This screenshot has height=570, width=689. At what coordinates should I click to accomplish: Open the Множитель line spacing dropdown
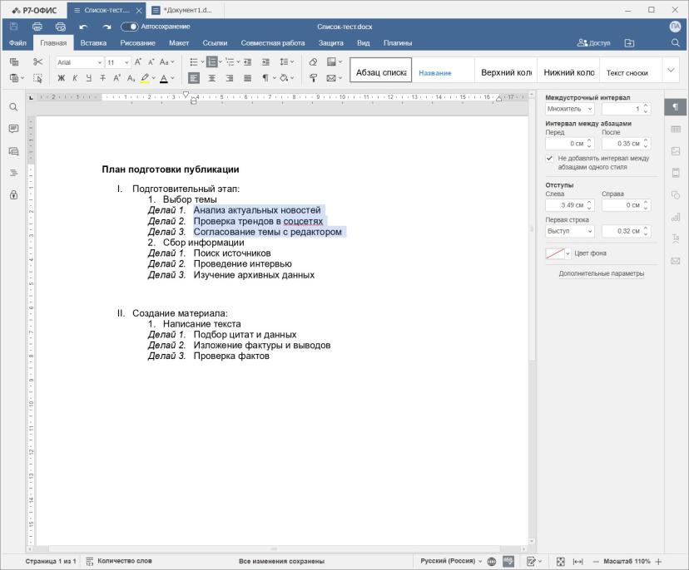pyautogui.click(x=569, y=109)
